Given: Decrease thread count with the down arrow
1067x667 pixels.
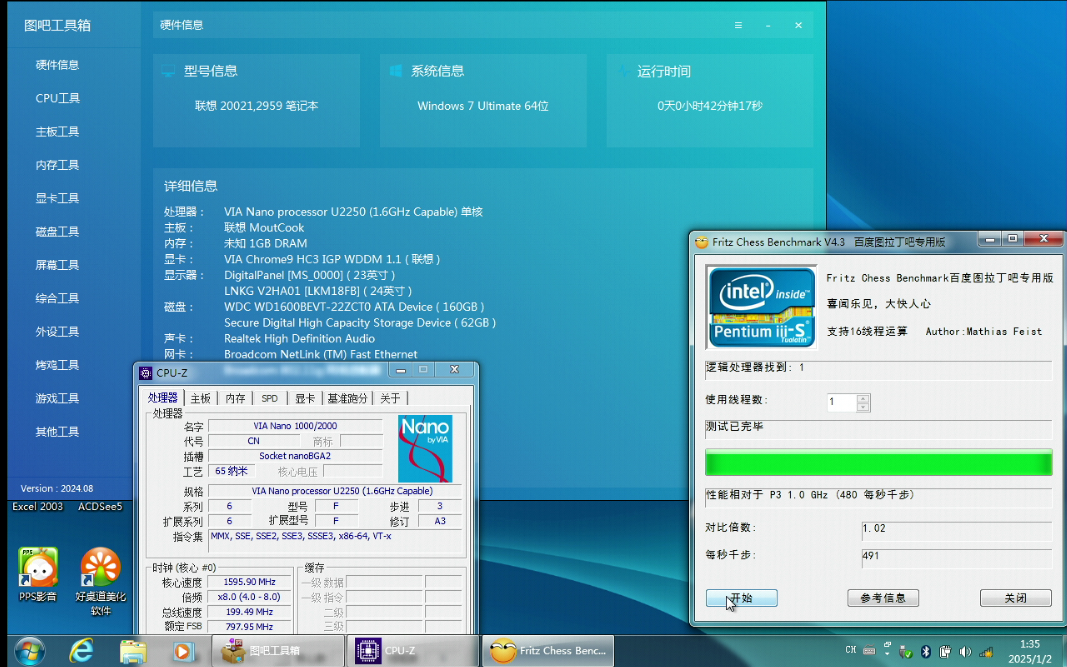Looking at the screenshot, I should 863,407.
